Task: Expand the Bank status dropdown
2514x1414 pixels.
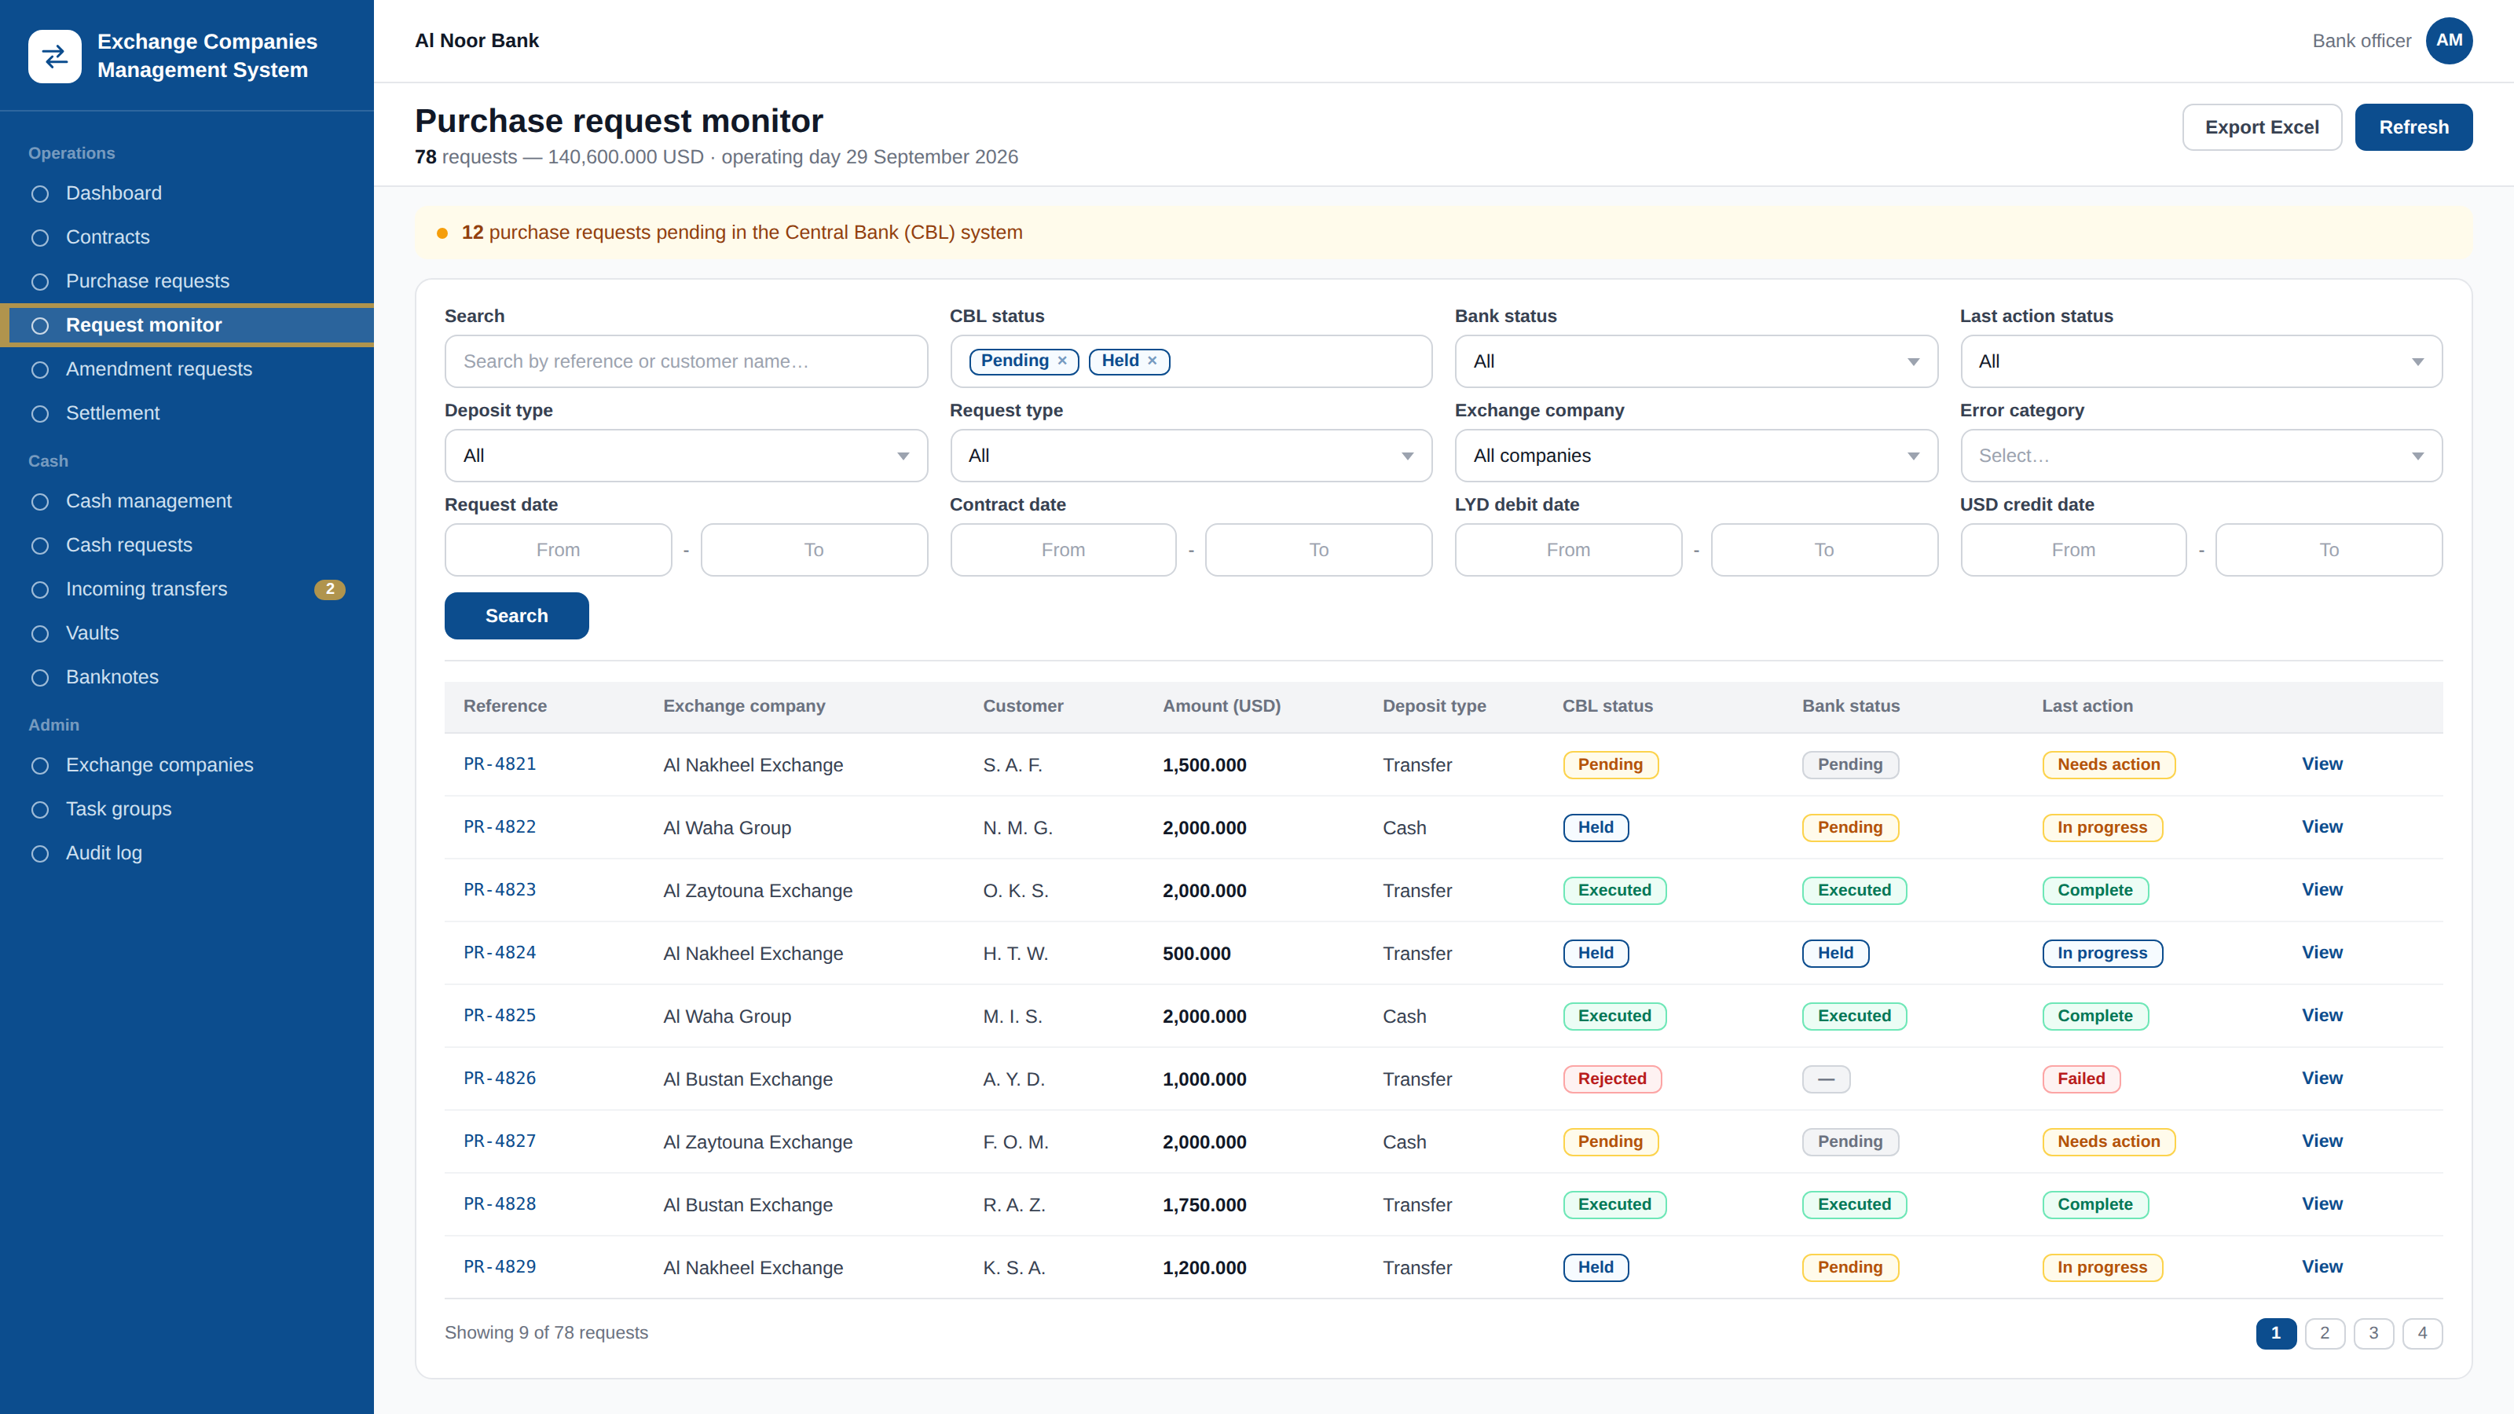Action: coord(1695,361)
